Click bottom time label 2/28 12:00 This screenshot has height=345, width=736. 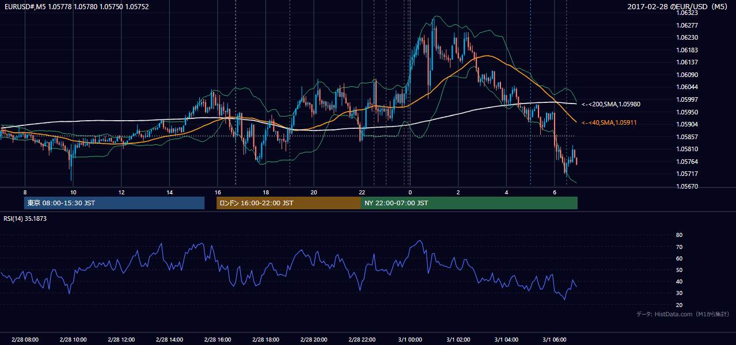tap(121, 339)
